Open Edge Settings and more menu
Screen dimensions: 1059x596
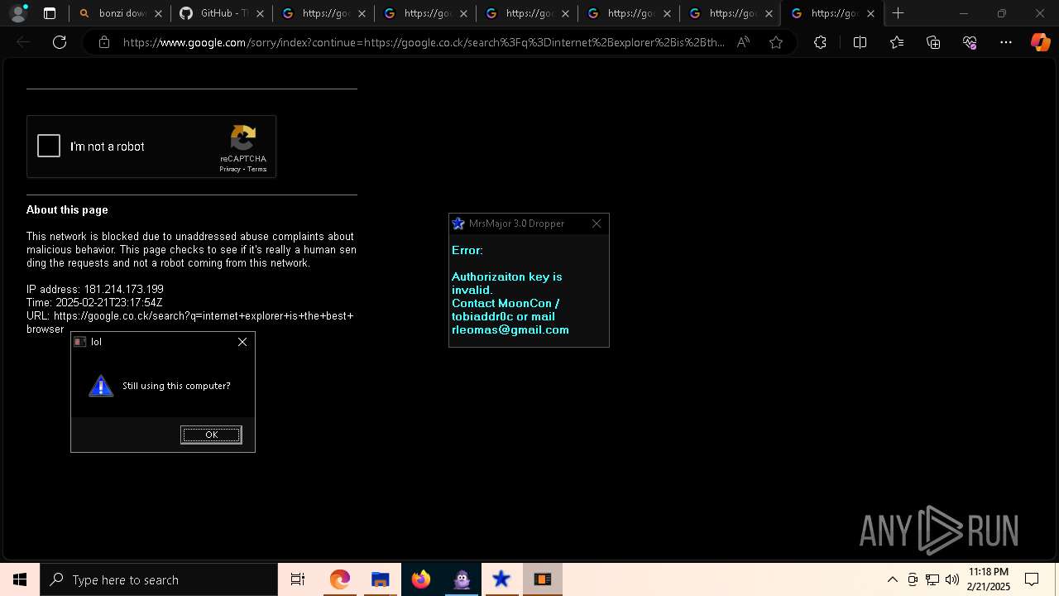pyautogui.click(x=1006, y=42)
